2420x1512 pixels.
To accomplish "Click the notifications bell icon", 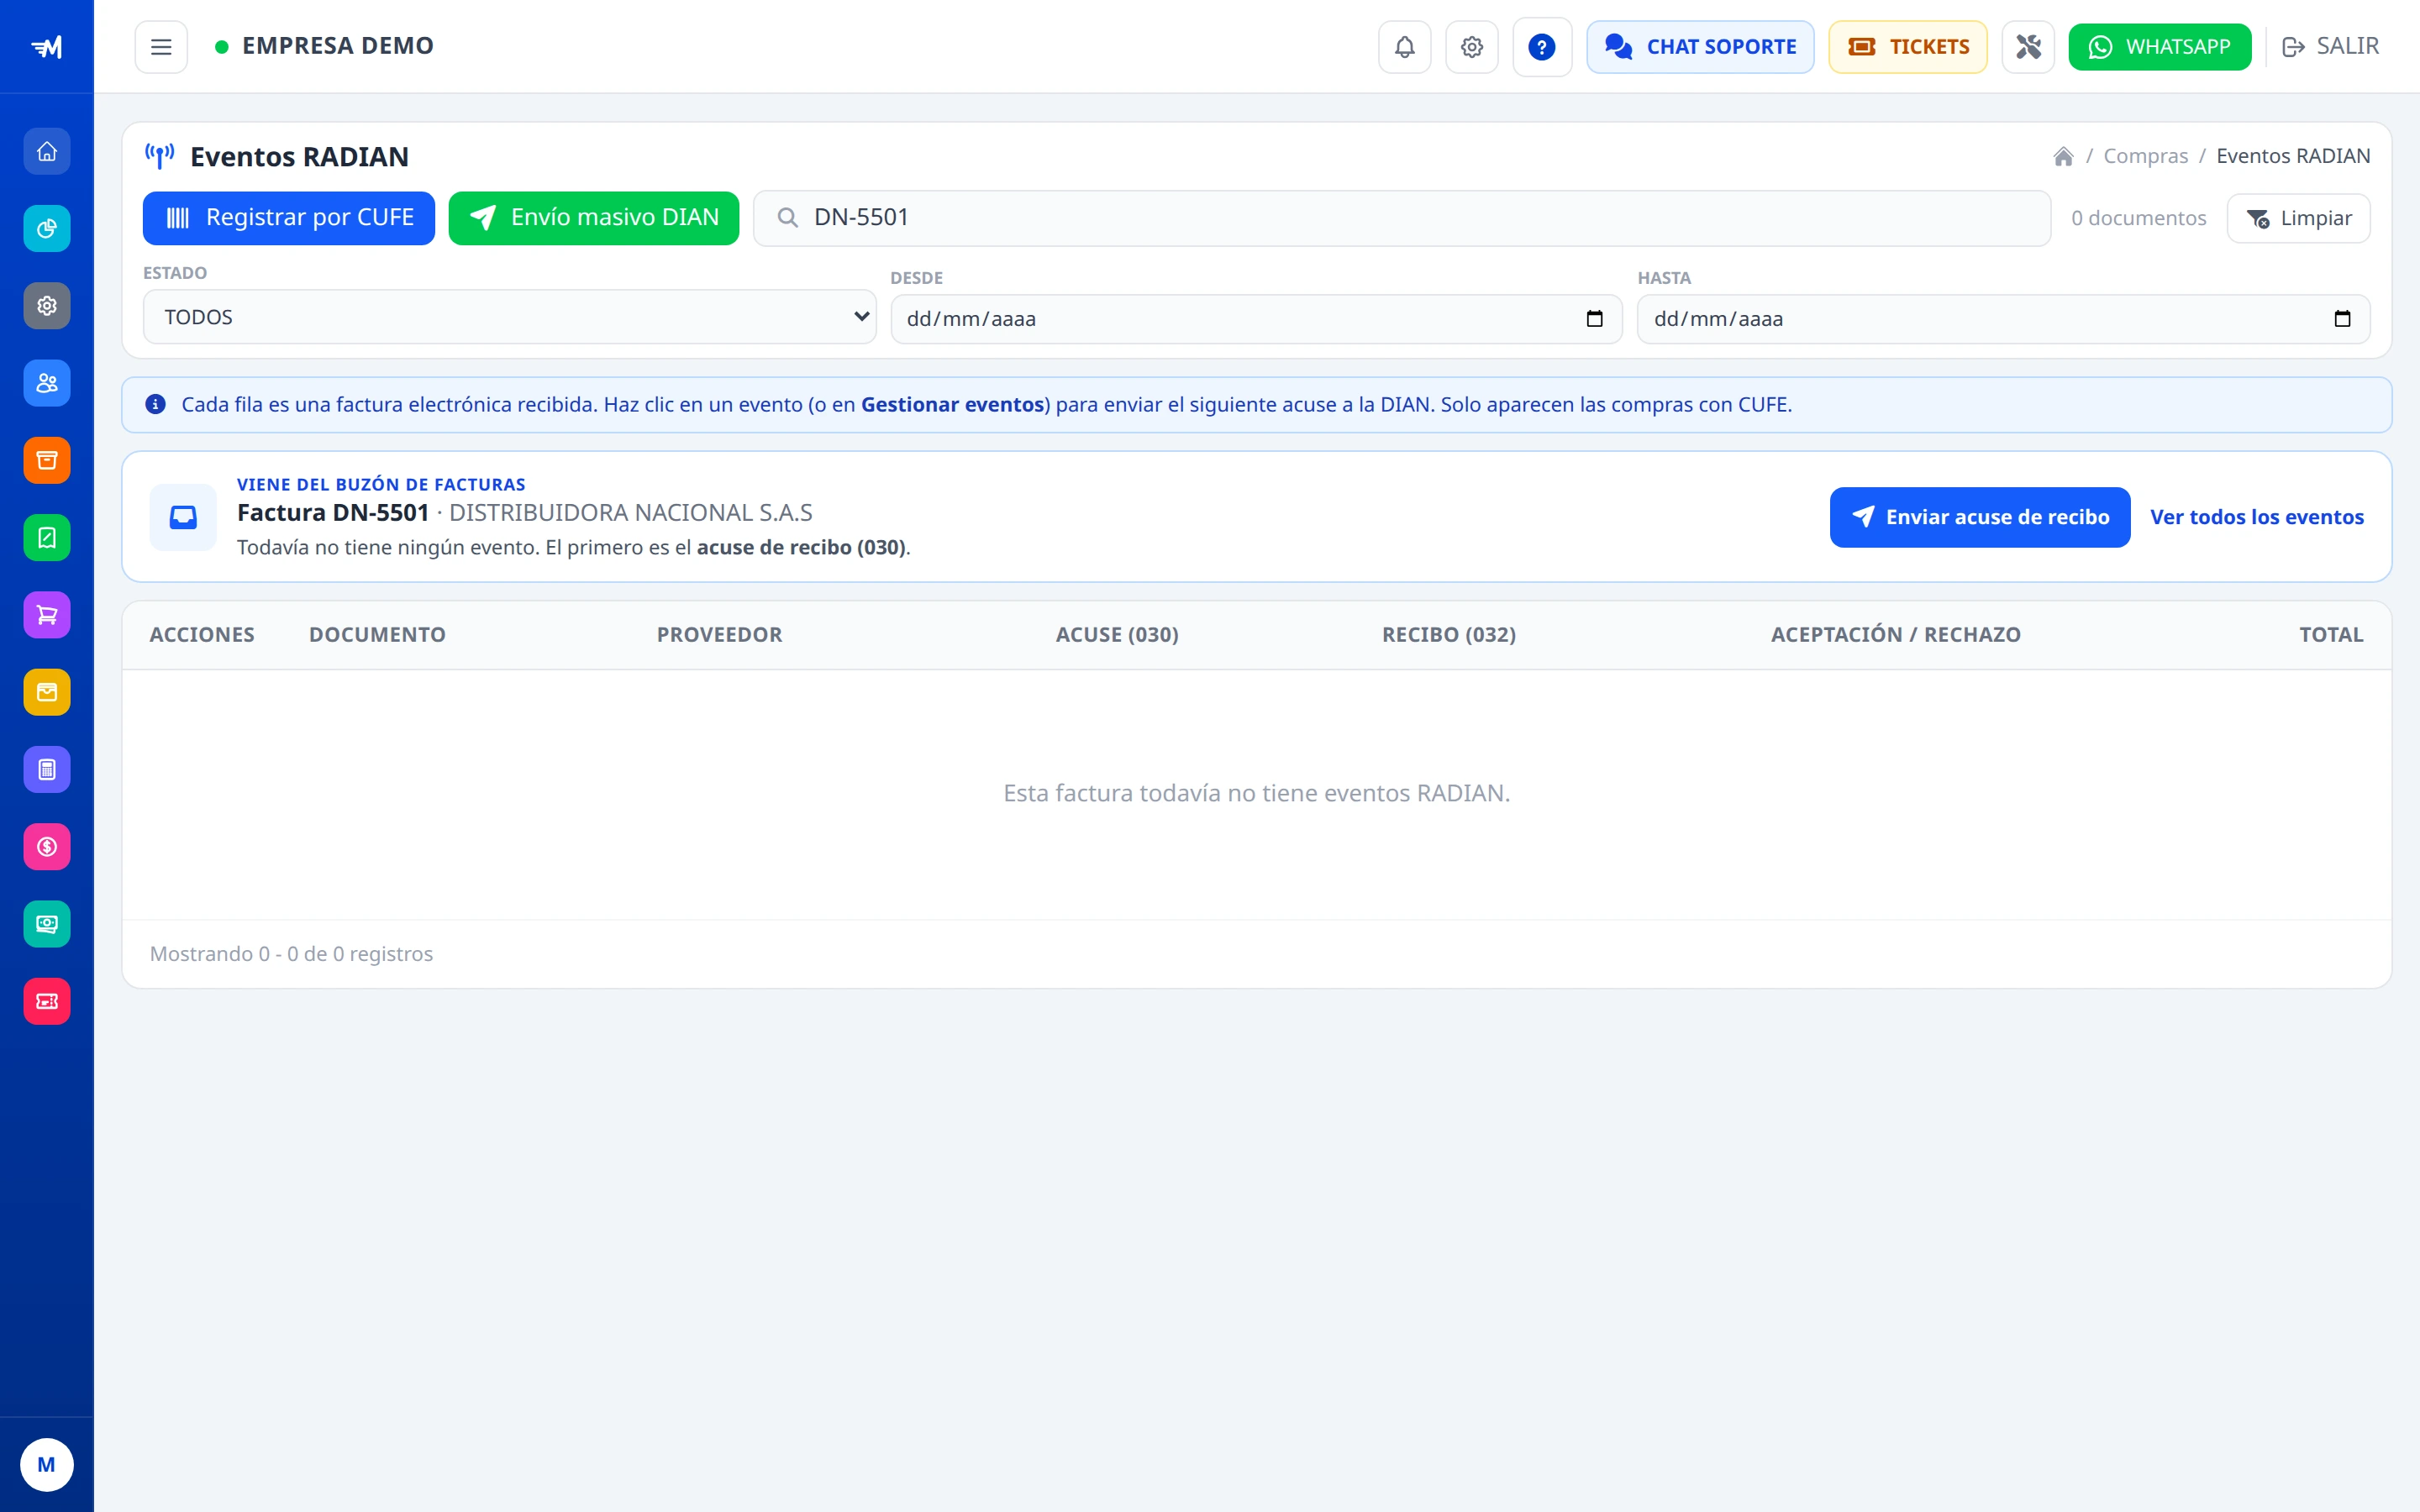I will pos(1405,47).
